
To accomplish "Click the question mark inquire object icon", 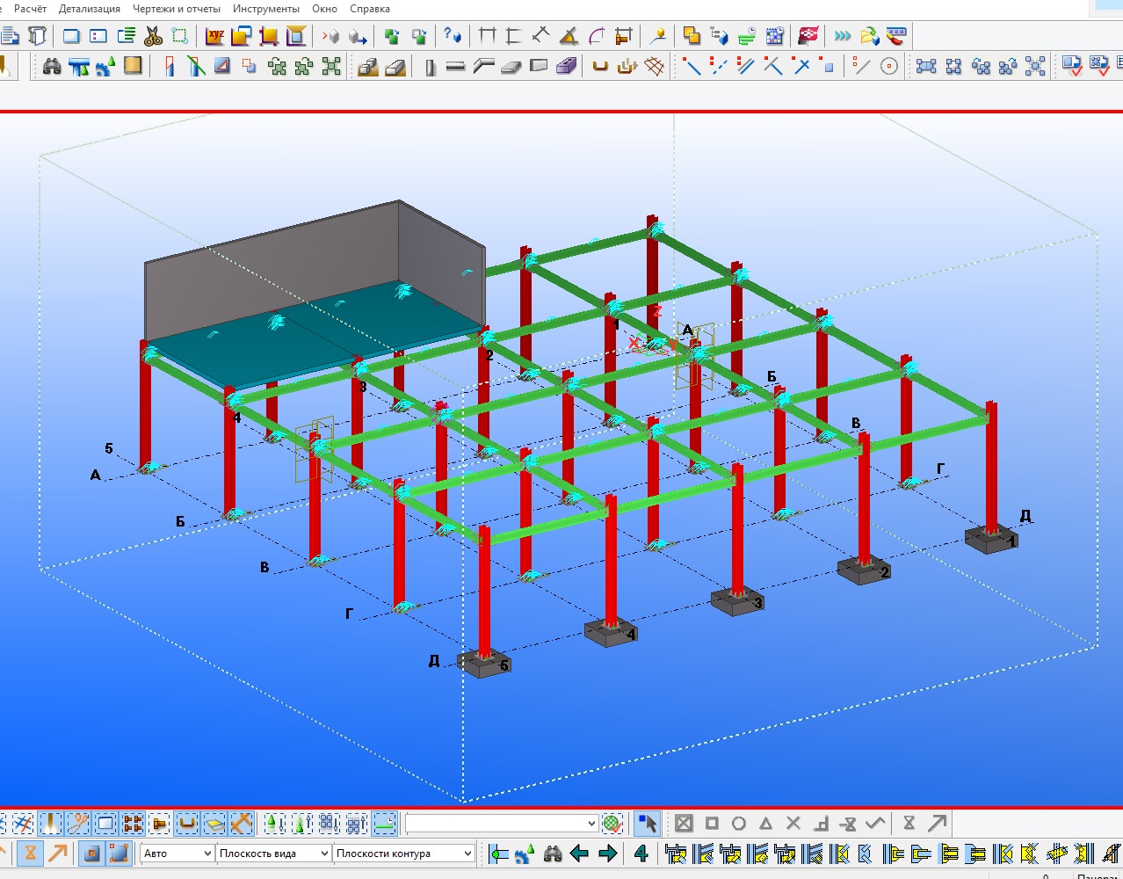I will [452, 36].
